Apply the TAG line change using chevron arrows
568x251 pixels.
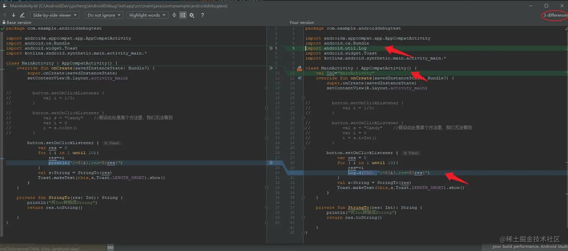(x=271, y=68)
